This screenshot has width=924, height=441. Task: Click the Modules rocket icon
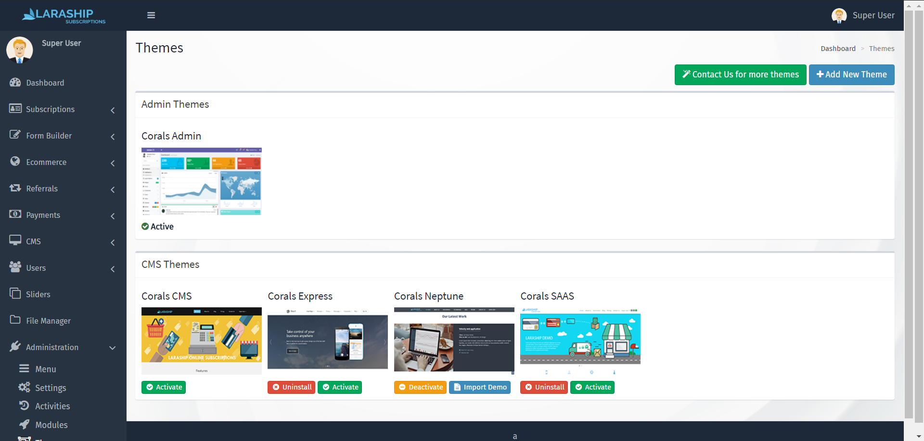tap(24, 424)
